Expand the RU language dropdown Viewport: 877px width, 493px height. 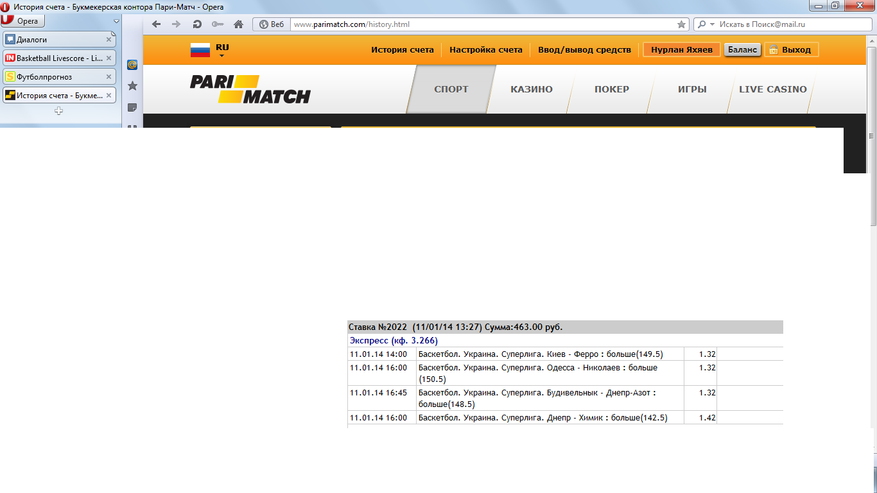pyautogui.click(x=221, y=55)
